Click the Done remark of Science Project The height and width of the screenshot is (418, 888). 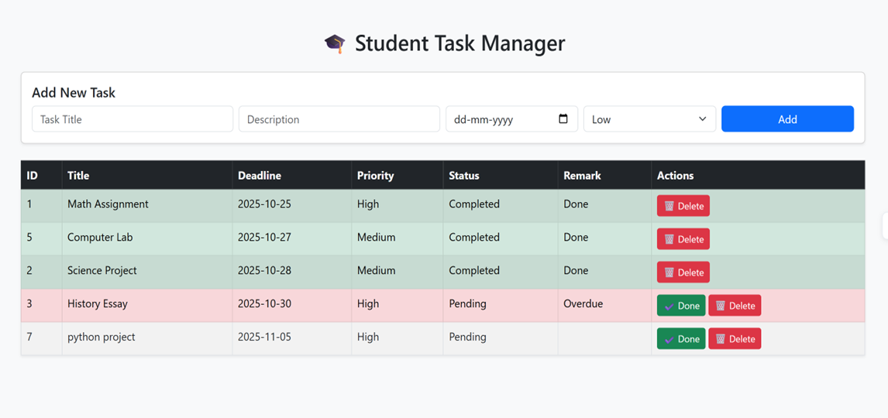click(x=576, y=270)
